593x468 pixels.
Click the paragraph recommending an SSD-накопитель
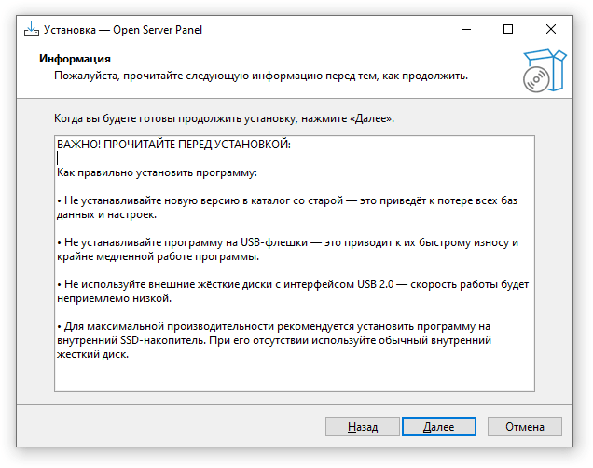pyautogui.click(x=274, y=340)
